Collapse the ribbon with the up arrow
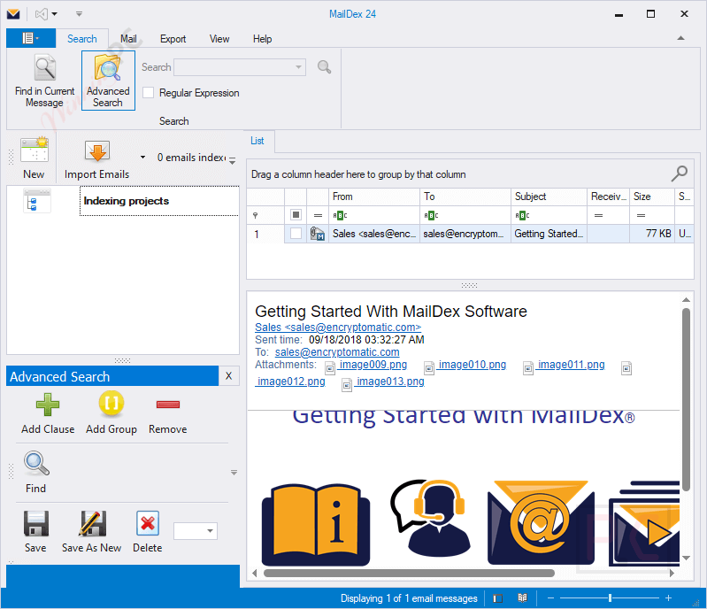Viewport: 707px width, 609px height. pyautogui.click(x=680, y=38)
